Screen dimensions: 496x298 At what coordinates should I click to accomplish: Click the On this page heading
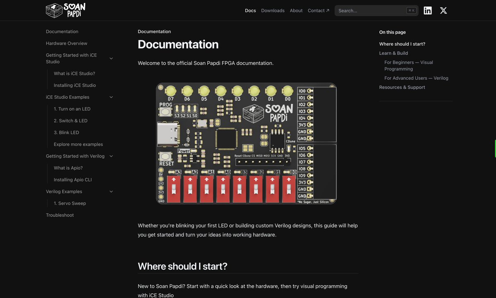(392, 32)
